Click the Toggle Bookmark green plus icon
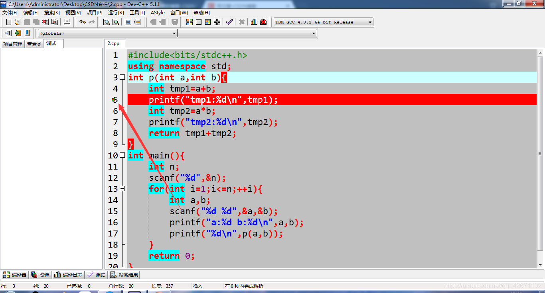 click(18, 33)
